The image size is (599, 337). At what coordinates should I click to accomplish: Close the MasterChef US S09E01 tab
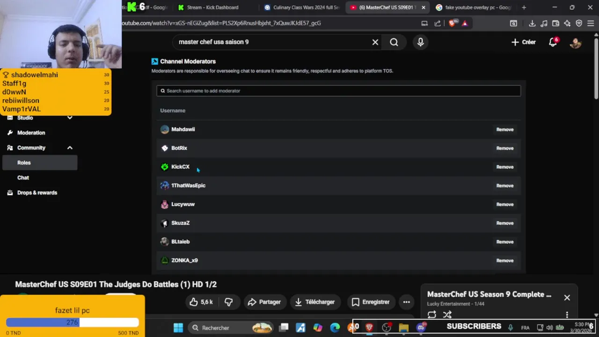(424, 7)
